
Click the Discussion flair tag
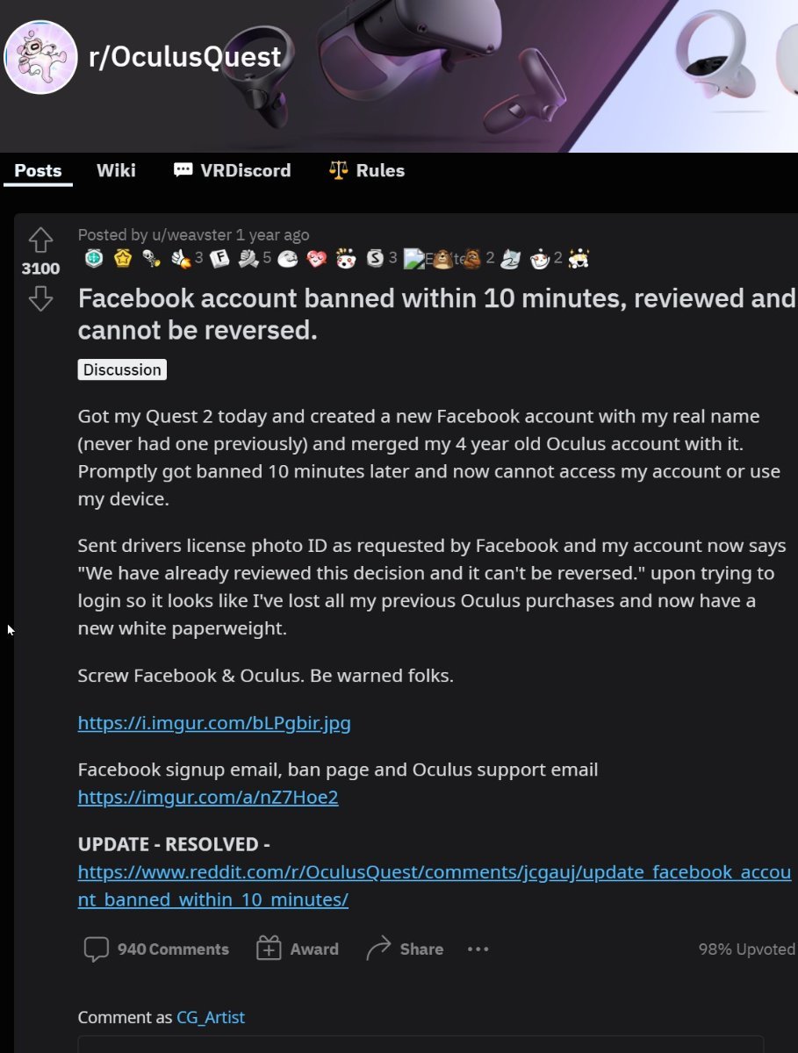(x=122, y=369)
